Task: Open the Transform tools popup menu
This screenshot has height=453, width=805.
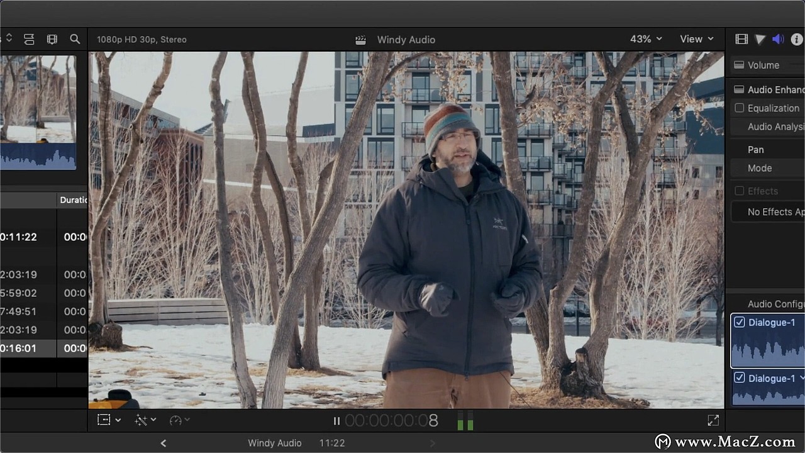Action: (109, 420)
